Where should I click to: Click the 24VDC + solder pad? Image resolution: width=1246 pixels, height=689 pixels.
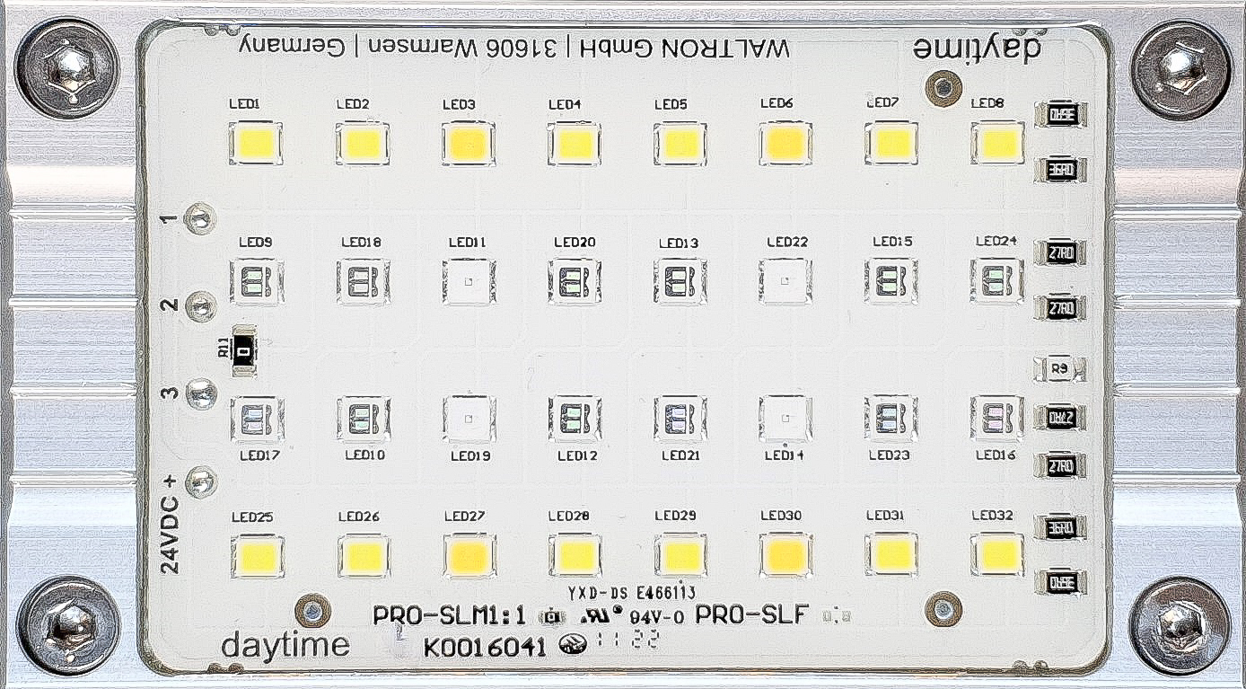201,482
